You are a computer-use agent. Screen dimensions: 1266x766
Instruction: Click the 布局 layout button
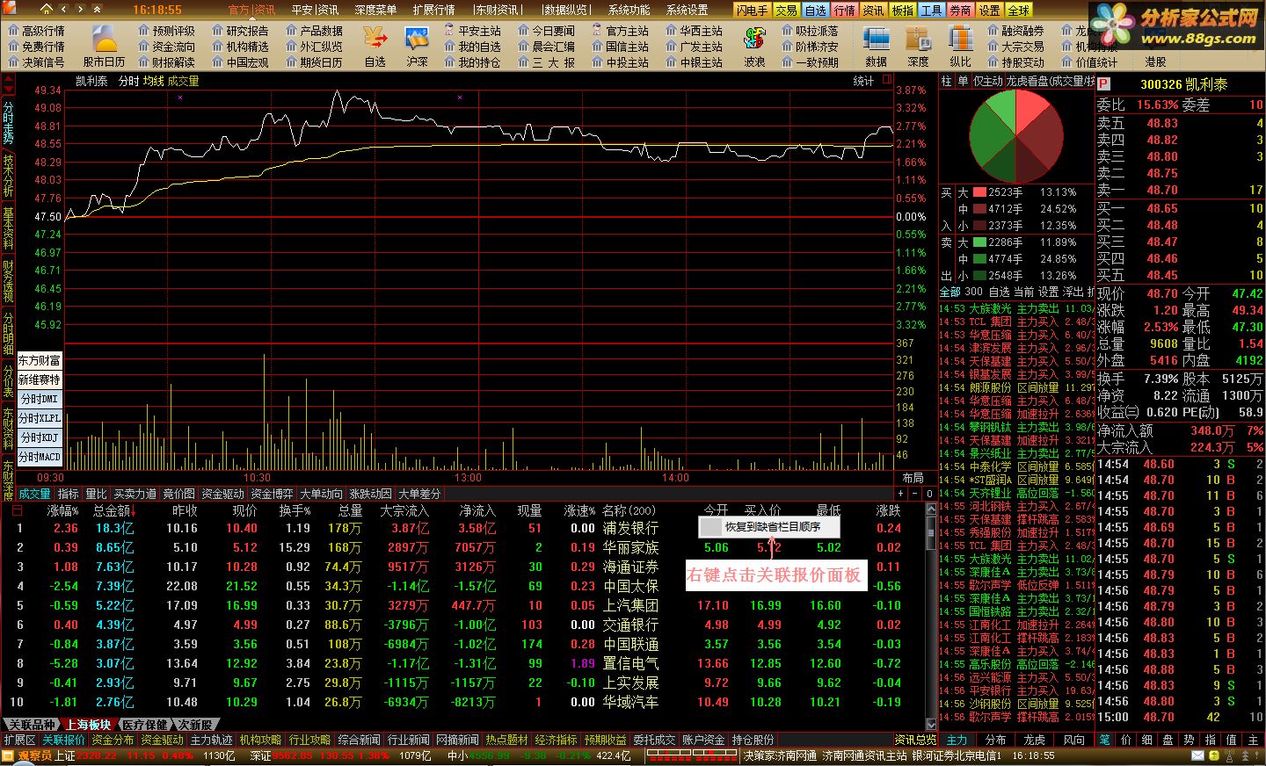[x=913, y=478]
